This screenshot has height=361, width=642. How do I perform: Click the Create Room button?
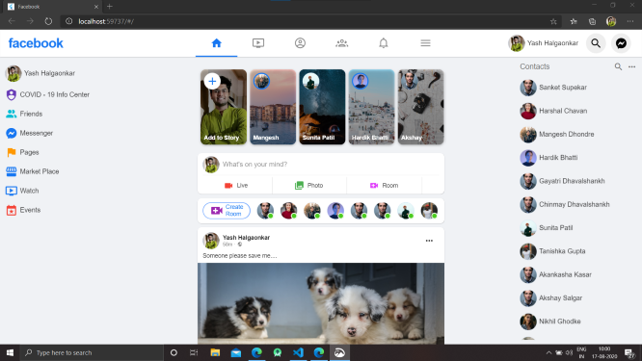coord(227,211)
